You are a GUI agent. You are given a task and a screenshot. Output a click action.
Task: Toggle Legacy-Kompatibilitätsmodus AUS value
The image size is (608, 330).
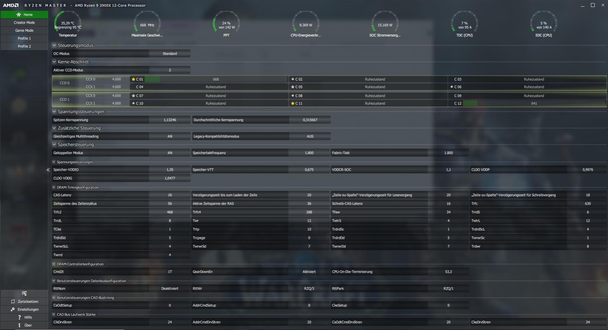(310, 136)
